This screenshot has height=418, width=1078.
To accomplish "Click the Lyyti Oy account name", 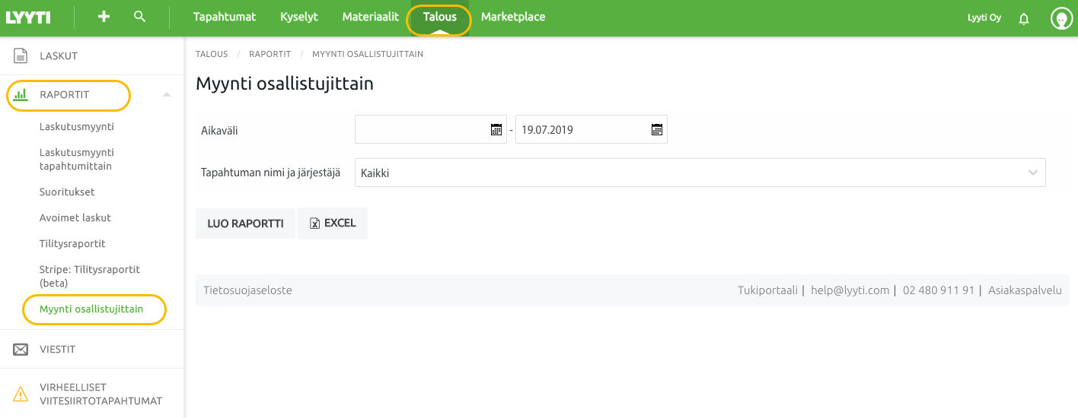I will pyautogui.click(x=984, y=17).
